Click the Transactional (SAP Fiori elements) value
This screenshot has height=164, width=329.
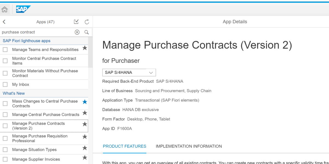tap(167, 100)
